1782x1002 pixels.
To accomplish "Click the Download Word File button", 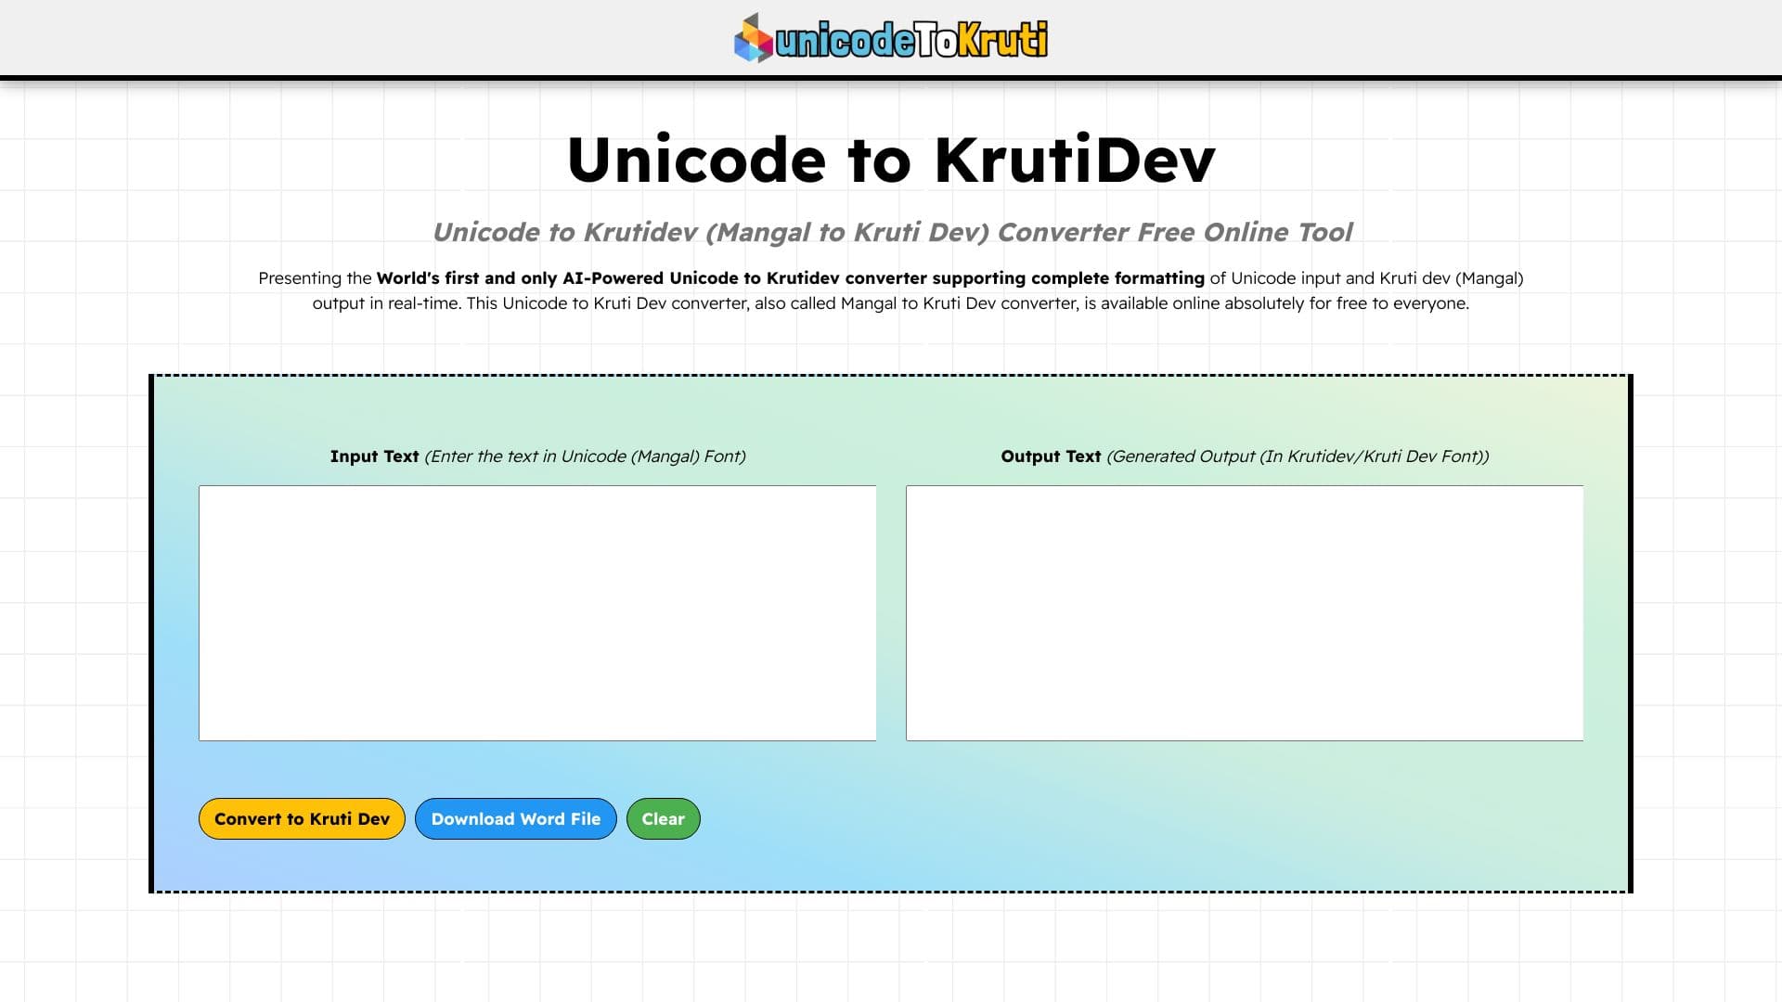I will (516, 818).
